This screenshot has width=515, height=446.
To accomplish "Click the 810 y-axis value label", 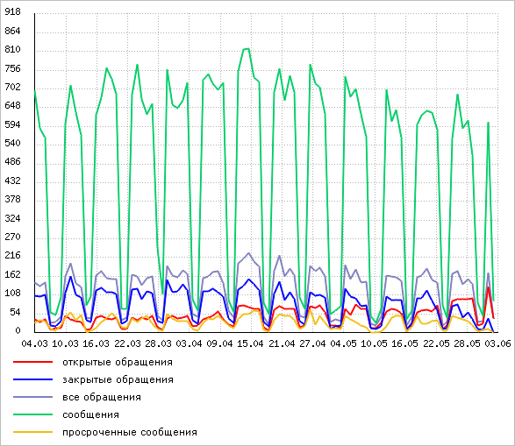I will point(12,50).
